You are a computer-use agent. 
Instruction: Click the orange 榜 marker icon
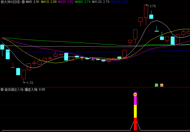[162, 85]
